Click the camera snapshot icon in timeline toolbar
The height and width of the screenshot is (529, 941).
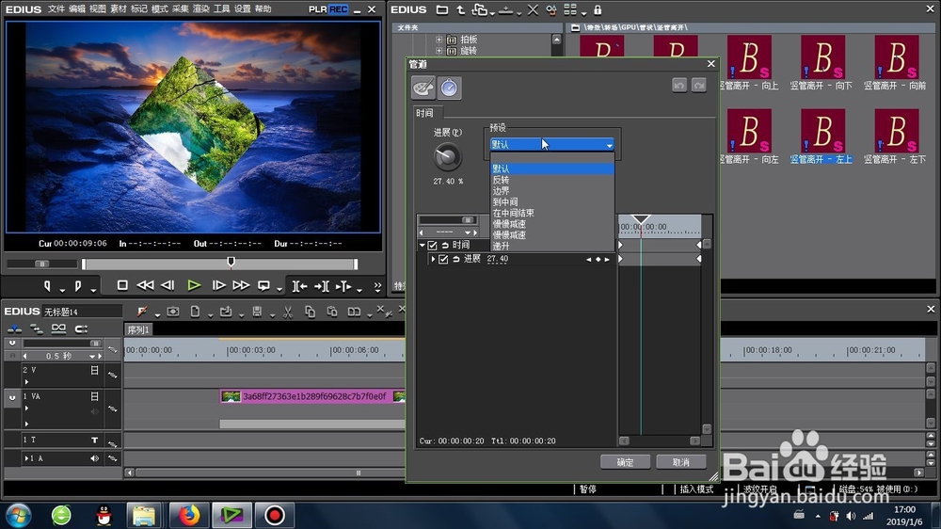tap(173, 312)
